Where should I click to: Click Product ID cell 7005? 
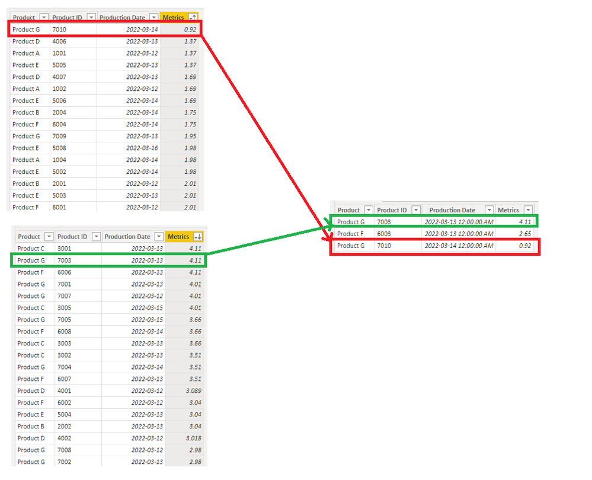pyautogui.click(x=64, y=320)
